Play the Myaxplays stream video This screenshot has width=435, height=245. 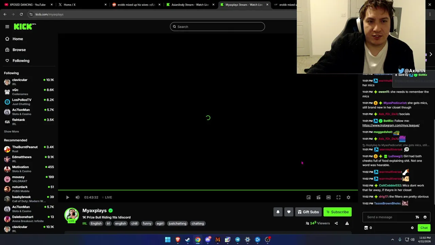point(68,197)
